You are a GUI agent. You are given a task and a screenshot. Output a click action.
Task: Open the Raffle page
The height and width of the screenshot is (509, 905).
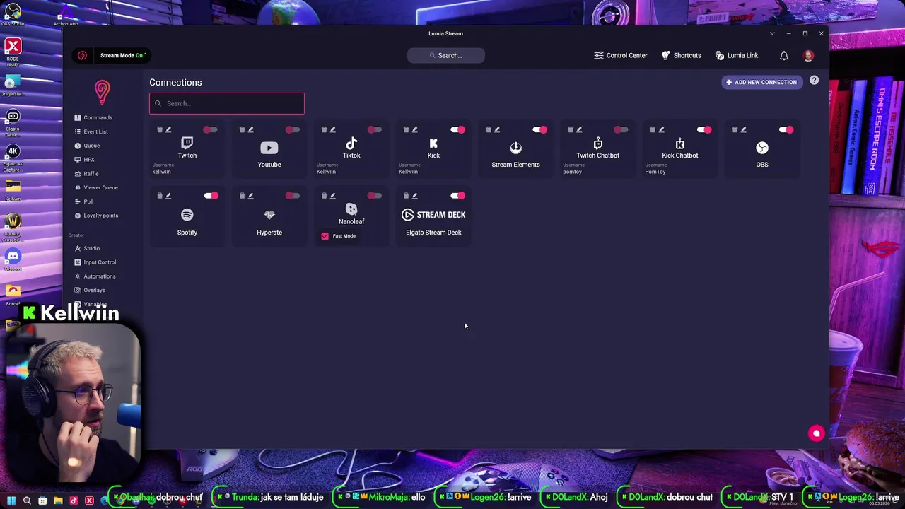(86, 174)
